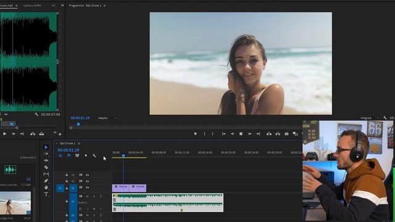This screenshot has width=395, height=222.
Task: Click the Extract button in Program monitor
Action: [278, 134]
